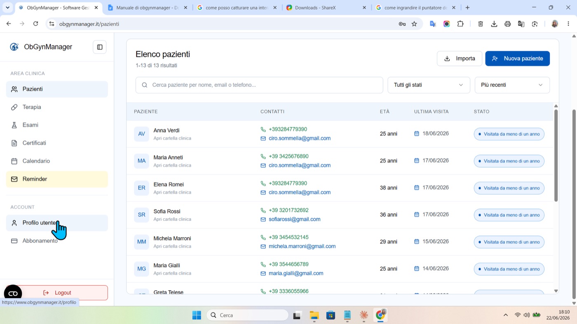
Task: Open Microsoft Store from taskbar
Action: coord(331,315)
